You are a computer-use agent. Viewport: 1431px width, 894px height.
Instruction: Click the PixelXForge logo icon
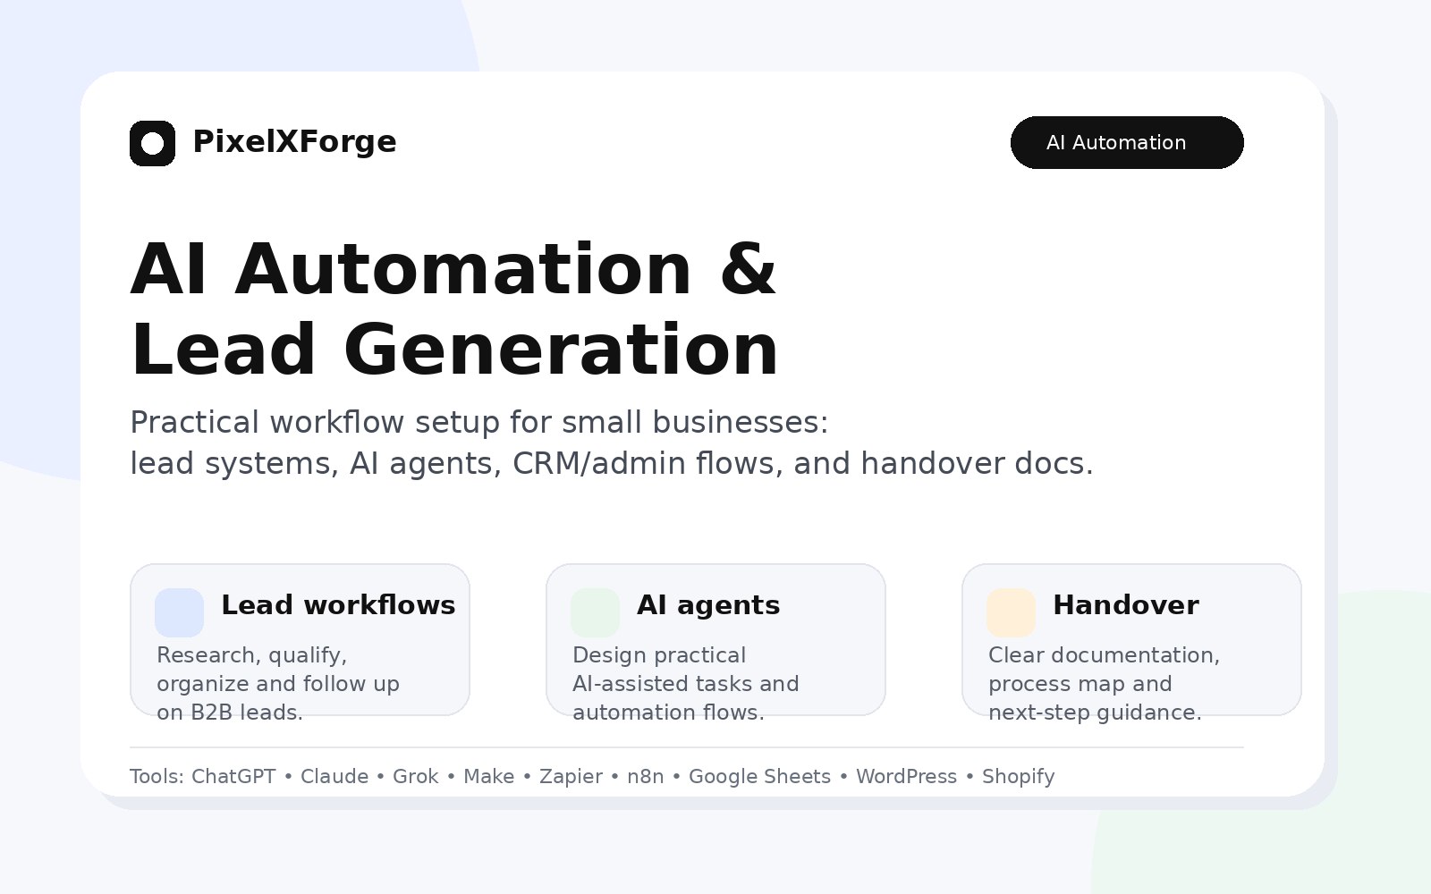point(152,143)
